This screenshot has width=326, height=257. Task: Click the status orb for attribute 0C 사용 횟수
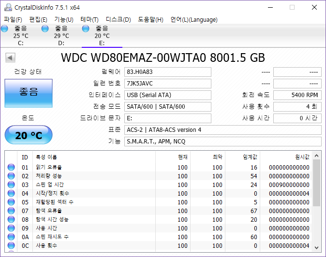[x=11, y=246]
